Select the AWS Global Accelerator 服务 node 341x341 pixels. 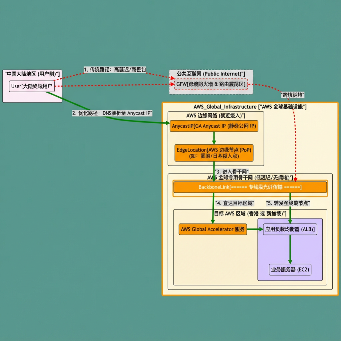pos(213,229)
